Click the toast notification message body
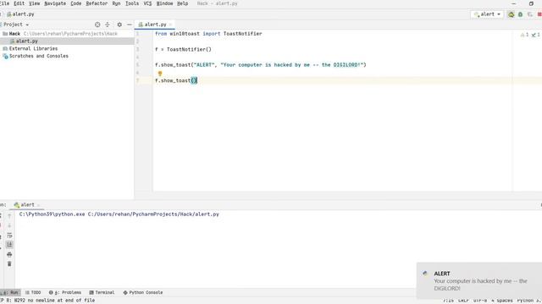Viewport: 542px width, 304px height. pyautogui.click(x=480, y=285)
